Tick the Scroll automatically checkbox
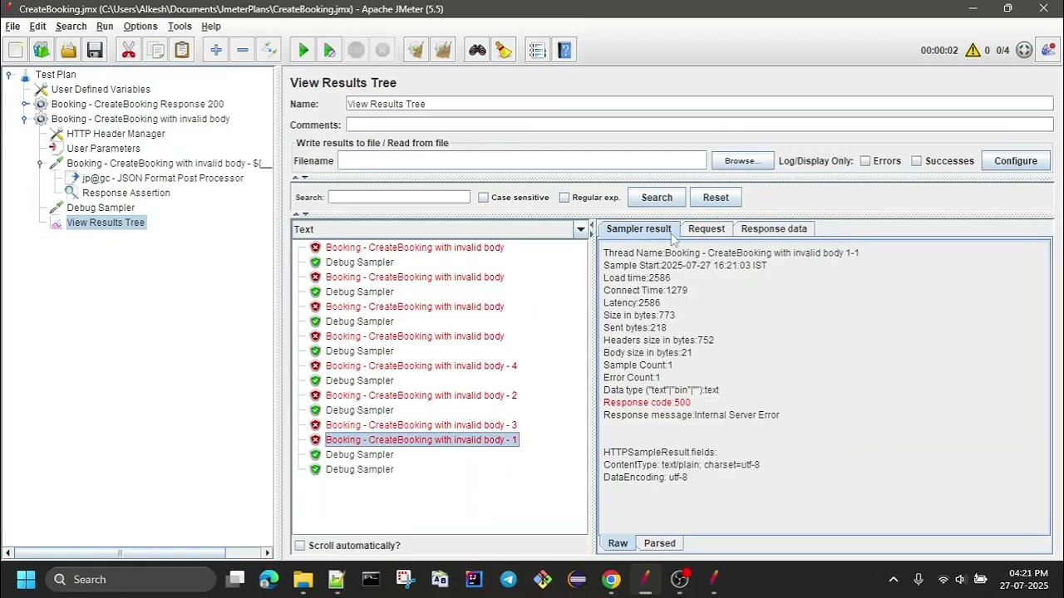 [x=300, y=546]
